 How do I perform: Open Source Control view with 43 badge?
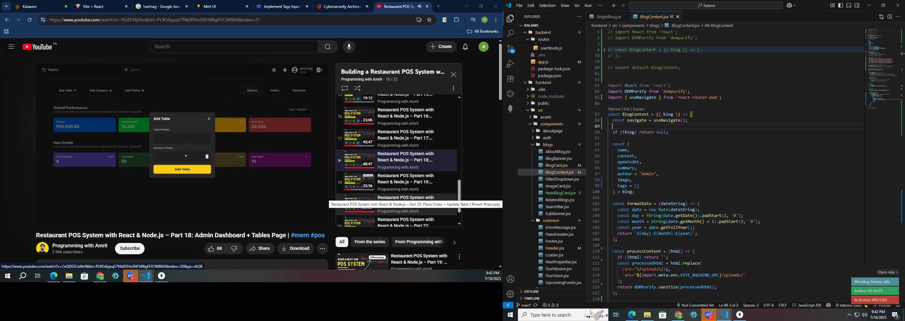pyautogui.click(x=510, y=49)
